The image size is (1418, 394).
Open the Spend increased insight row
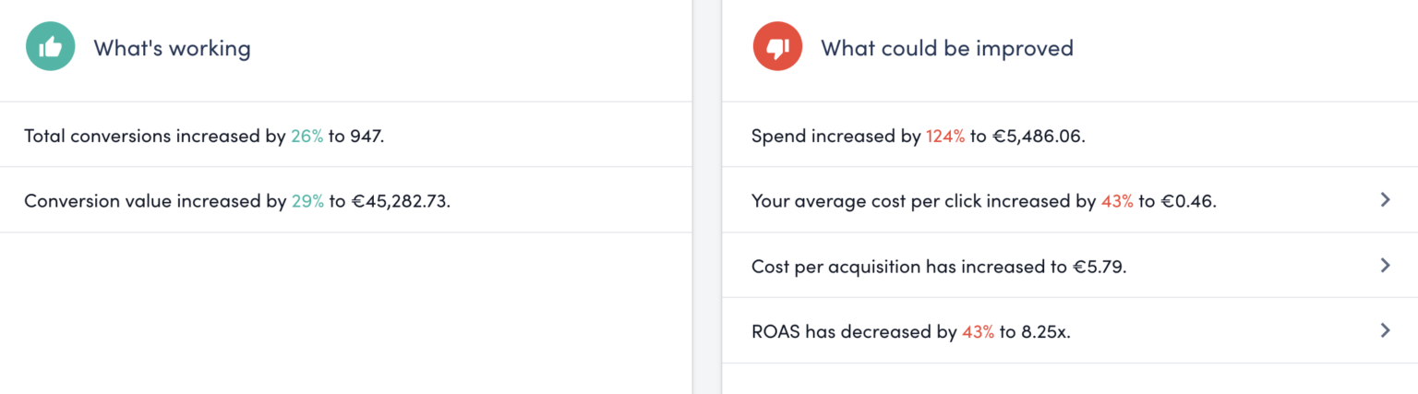click(x=918, y=136)
